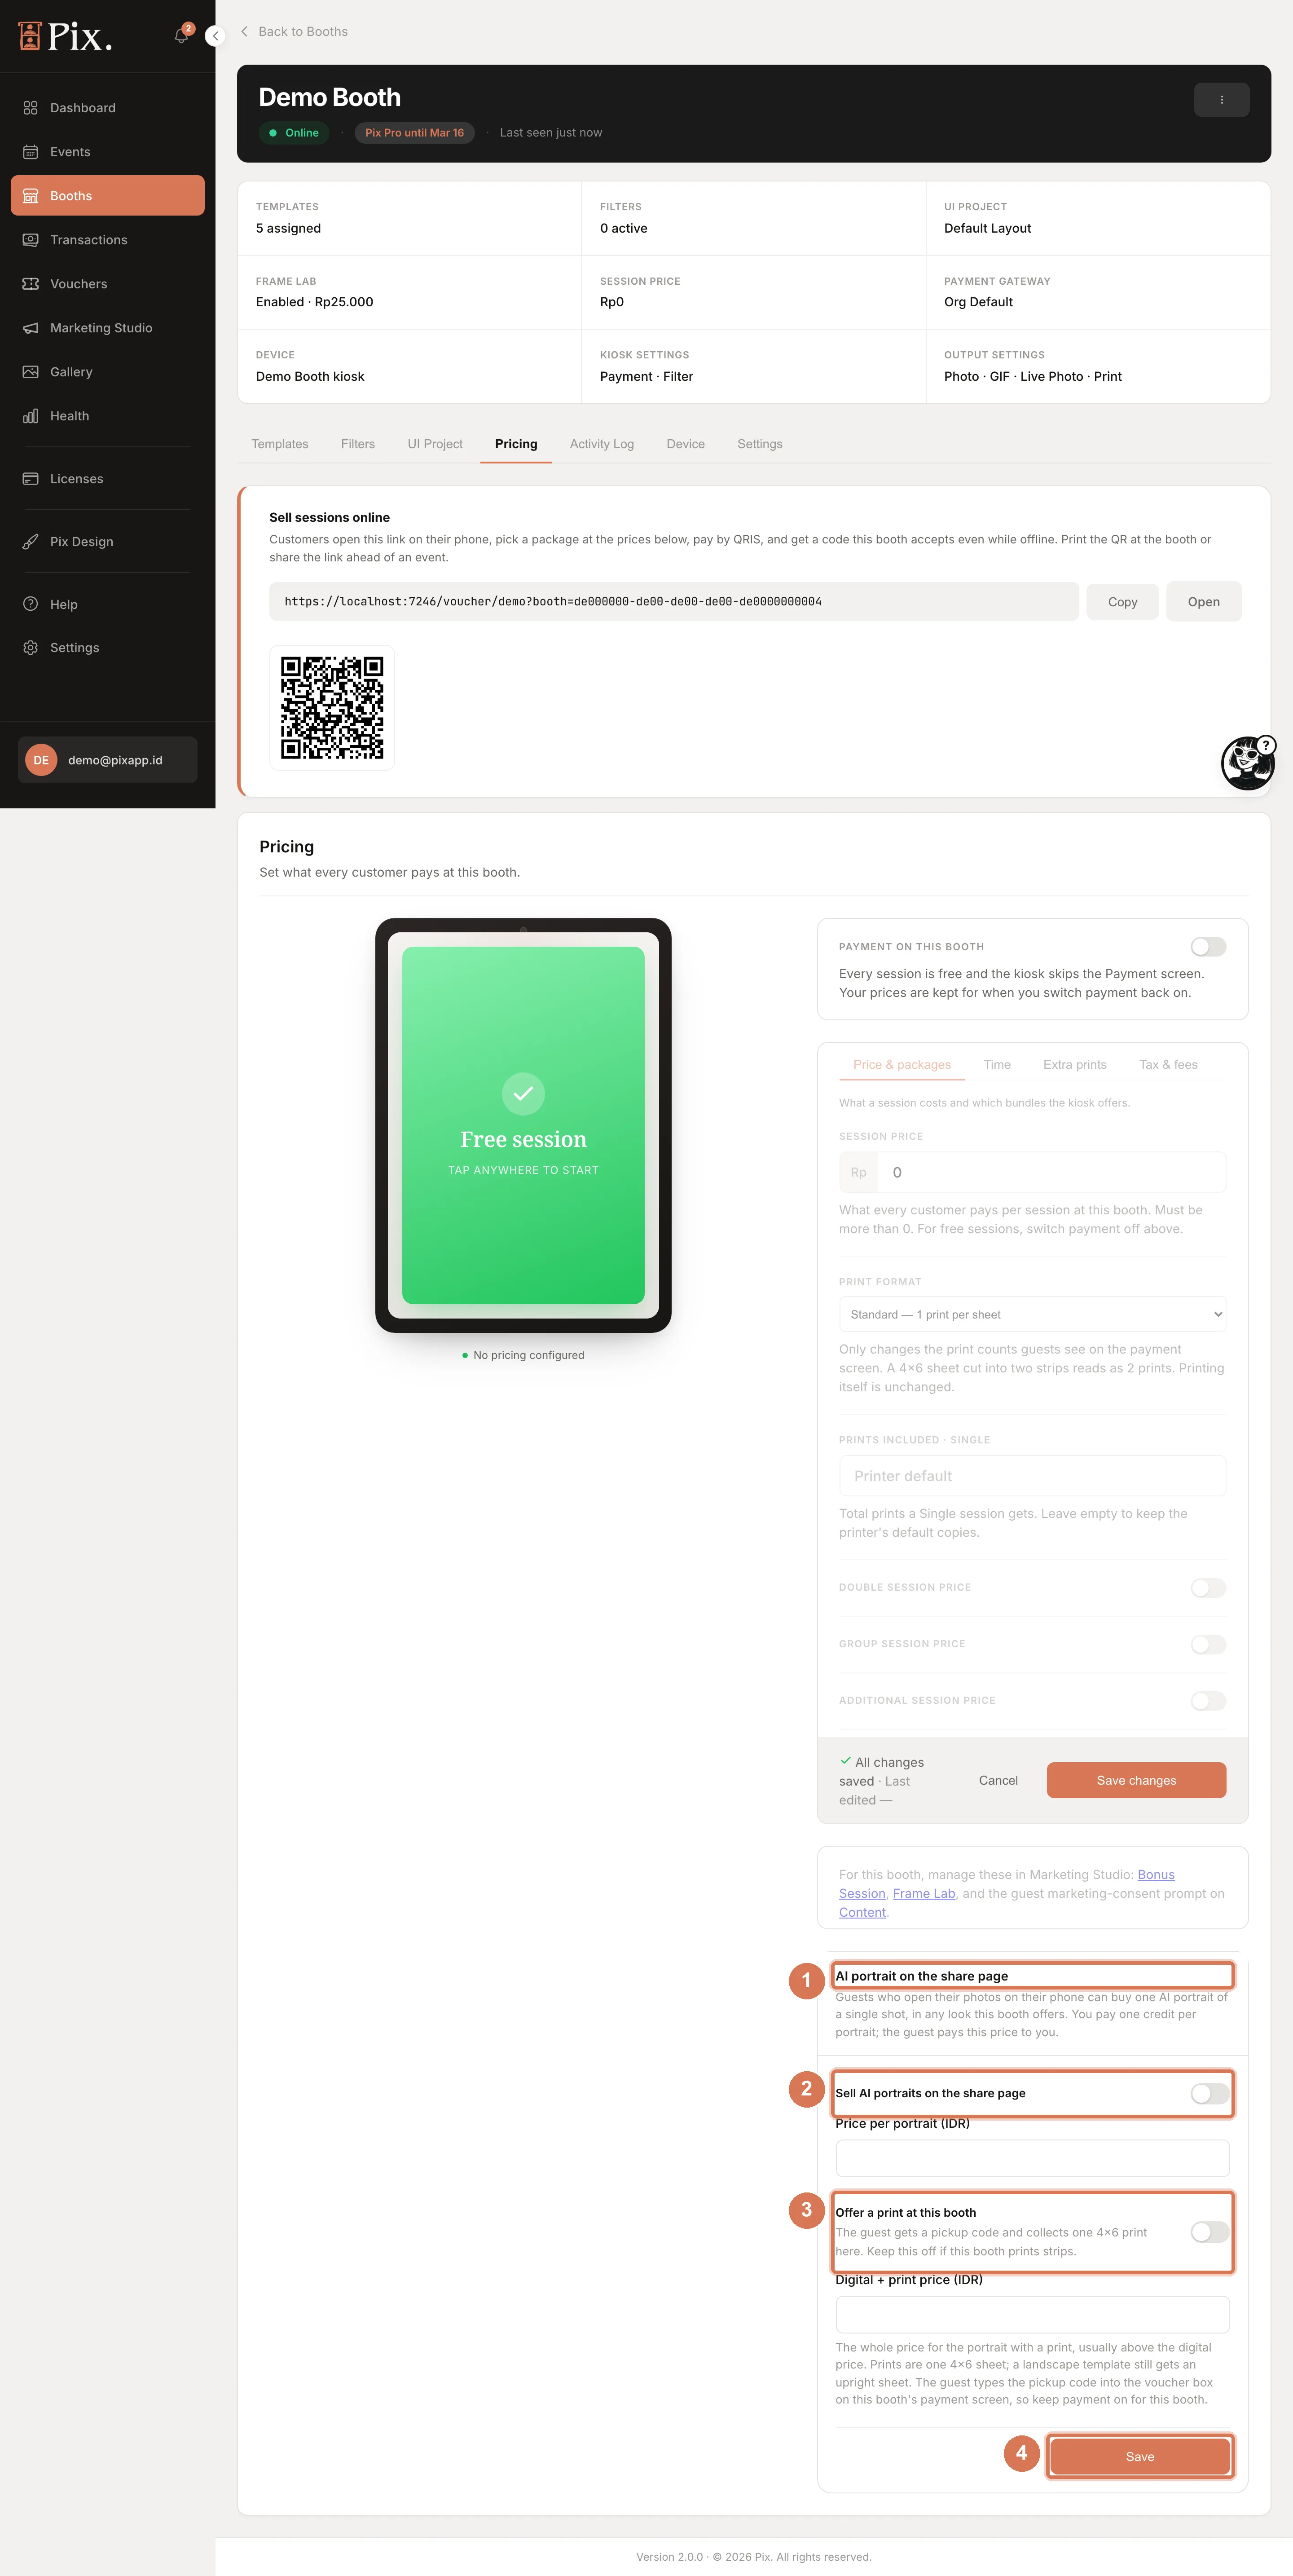Screen dimensions: 1293x2576
Task: Select the Pricing tab
Action: click(x=516, y=444)
